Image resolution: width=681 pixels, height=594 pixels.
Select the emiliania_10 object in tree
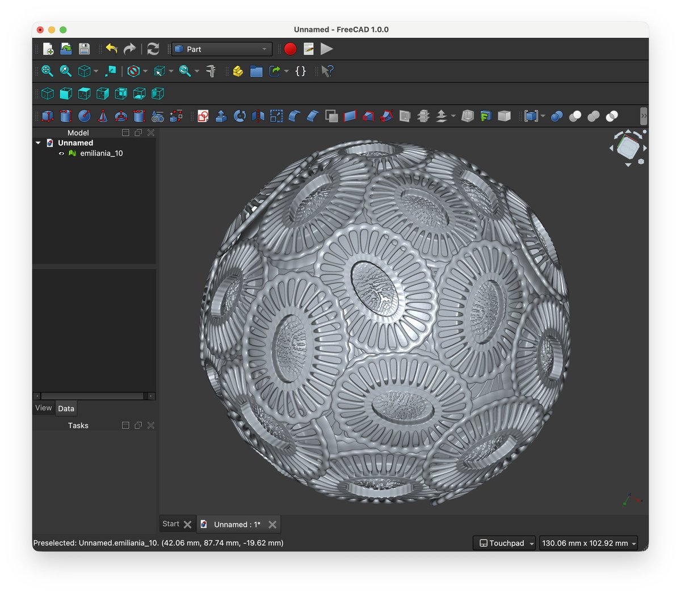pos(102,153)
